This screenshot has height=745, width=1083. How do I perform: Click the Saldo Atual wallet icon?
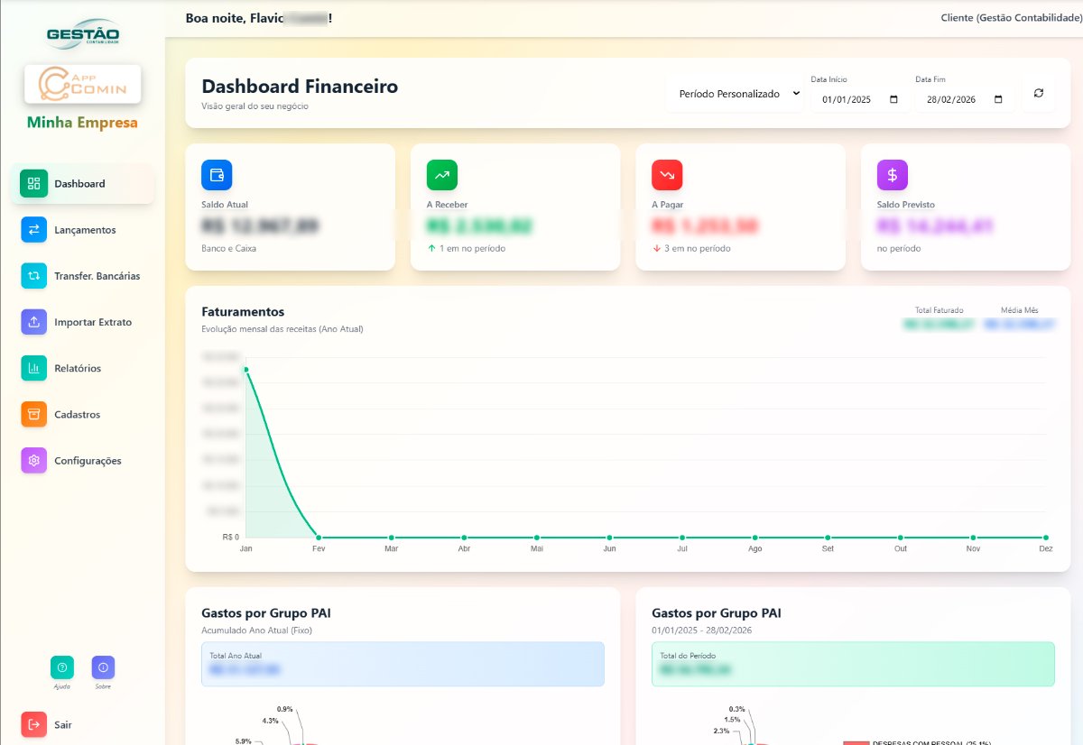point(217,175)
